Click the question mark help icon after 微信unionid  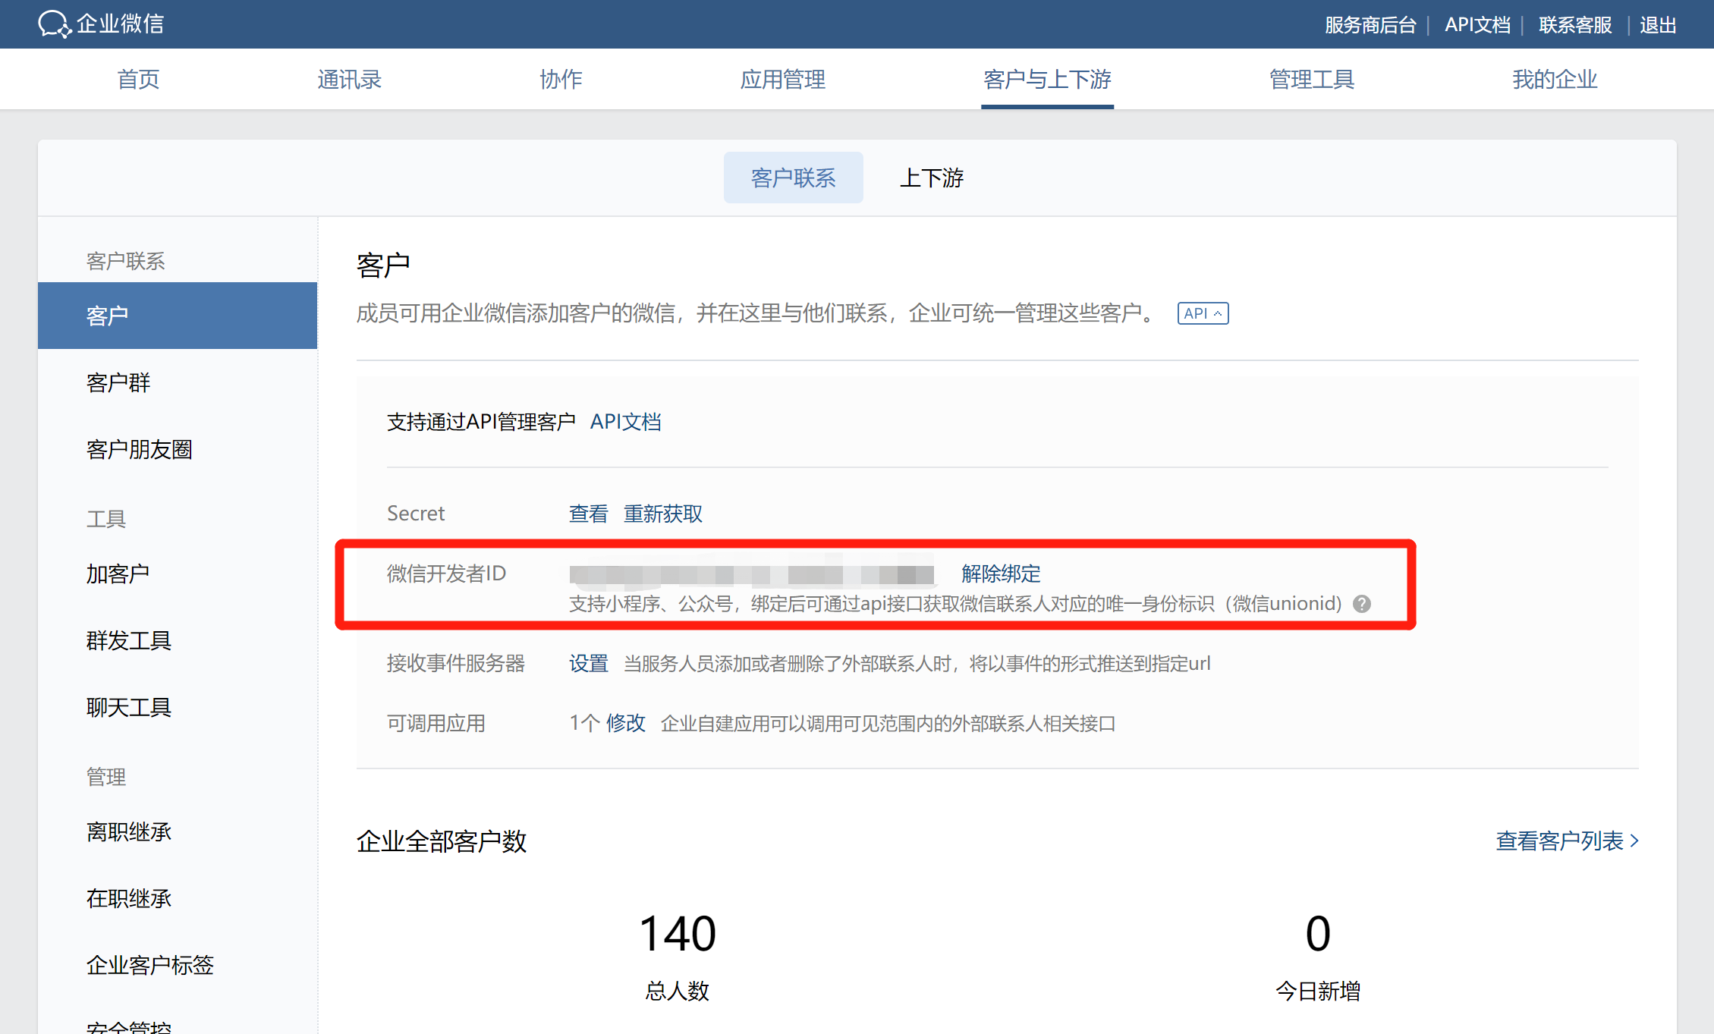click(1362, 604)
